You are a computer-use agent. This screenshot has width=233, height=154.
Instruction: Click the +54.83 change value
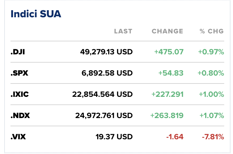171,73
